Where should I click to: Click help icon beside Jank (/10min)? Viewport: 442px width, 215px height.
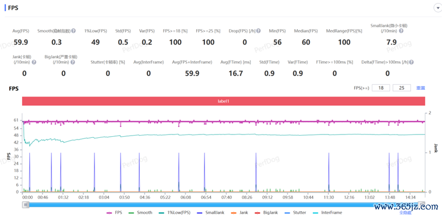[34, 62]
